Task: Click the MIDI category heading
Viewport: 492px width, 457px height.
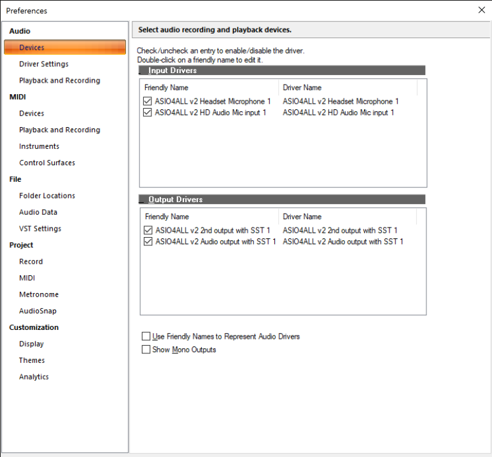Action: click(18, 97)
